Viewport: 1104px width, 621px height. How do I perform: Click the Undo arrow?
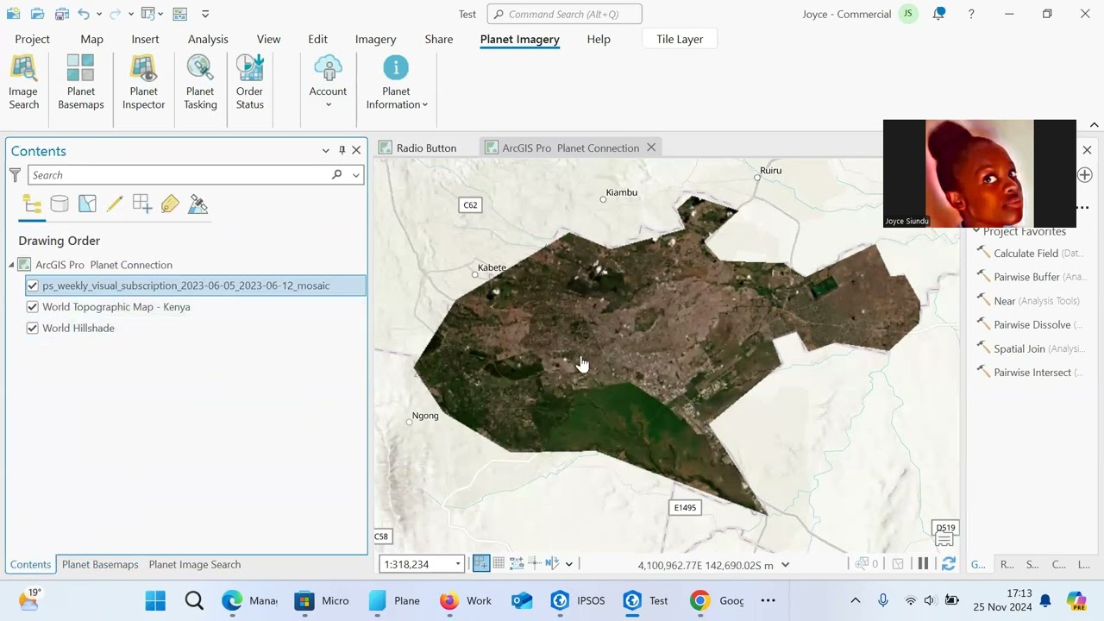(x=84, y=14)
